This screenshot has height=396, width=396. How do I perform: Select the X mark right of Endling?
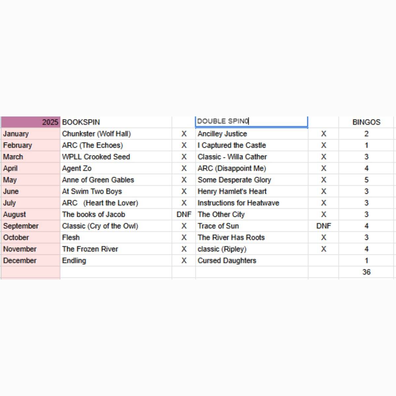(x=184, y=261)
